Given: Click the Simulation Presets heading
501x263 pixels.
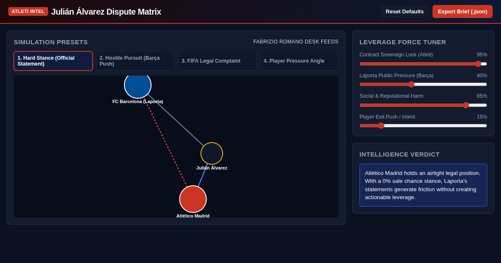Looking at the screenshot, I should click(x=51, y=42).
